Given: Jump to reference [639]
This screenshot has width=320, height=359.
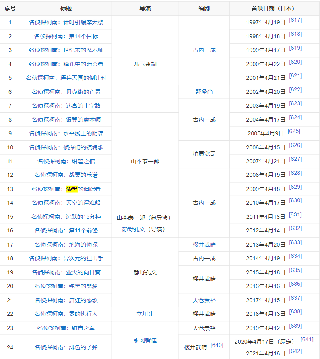Looking at the screenshot, I should coord(295,326).
